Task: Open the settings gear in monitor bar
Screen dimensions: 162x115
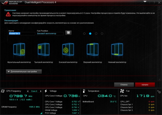Action: click(159, 92)
